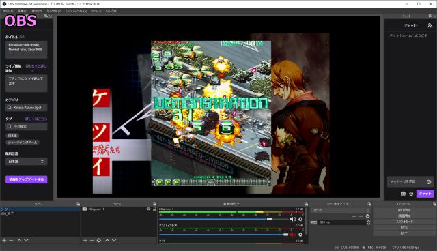Select the 日本語 tag chip
Screen dimensions: 437x251
click(12, 136)
